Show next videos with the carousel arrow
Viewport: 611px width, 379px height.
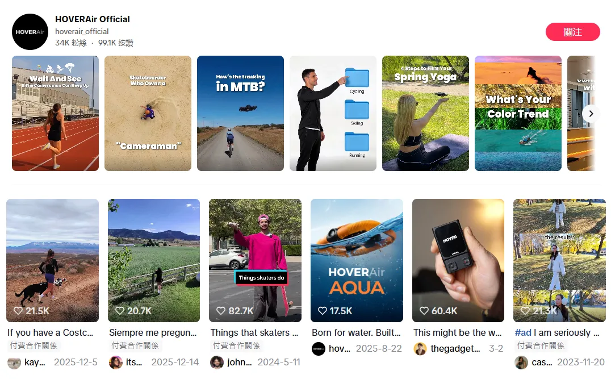(591, 114)
